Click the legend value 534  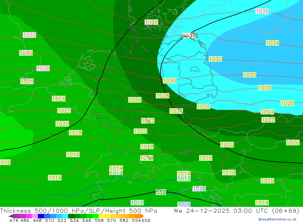click(x=74, y=220)
